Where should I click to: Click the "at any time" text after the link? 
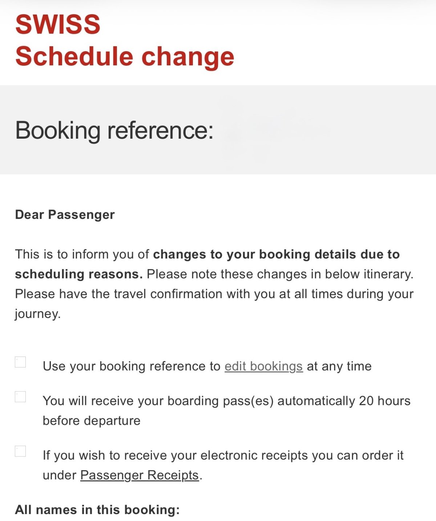[x=339, y=366]
